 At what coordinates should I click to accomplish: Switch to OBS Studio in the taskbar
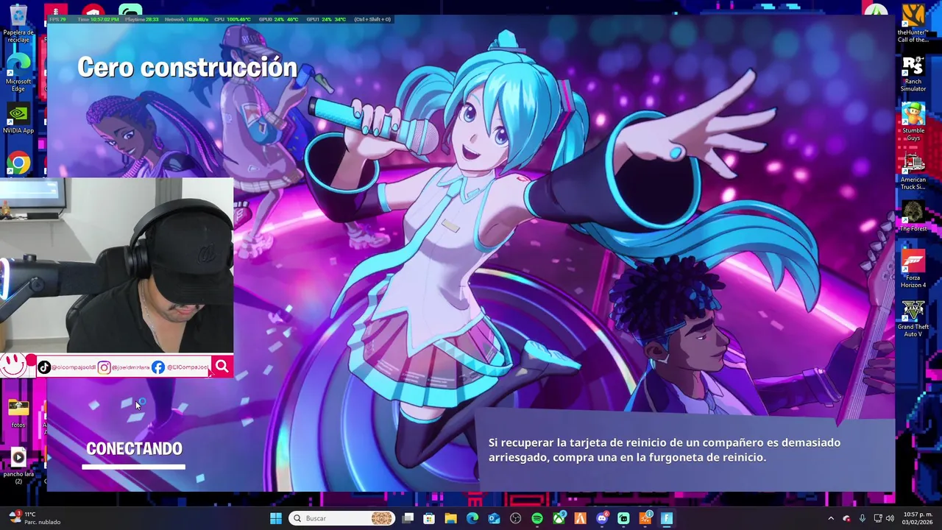(515, 518)
